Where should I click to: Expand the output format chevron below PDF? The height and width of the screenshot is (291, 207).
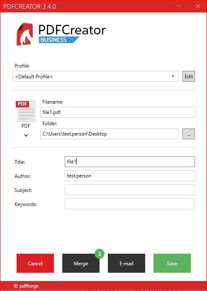tap(26, 135)
